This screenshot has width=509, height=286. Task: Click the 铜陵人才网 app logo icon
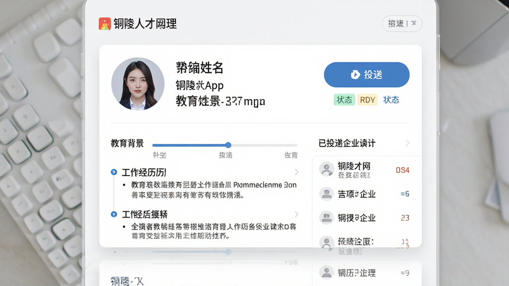[104, 24]
